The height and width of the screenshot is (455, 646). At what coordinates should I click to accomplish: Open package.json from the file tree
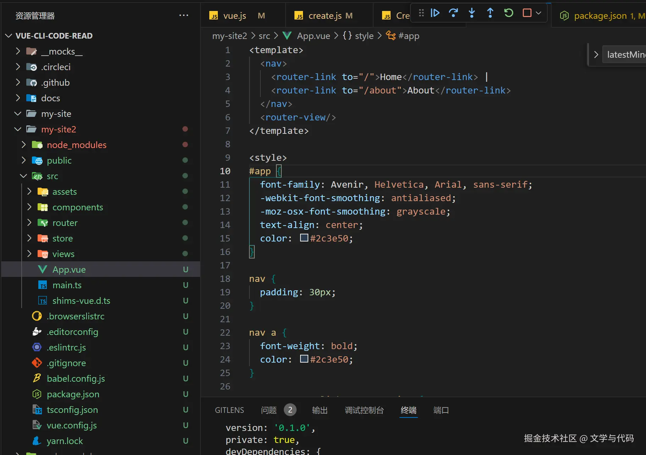(x=73, y=394)
